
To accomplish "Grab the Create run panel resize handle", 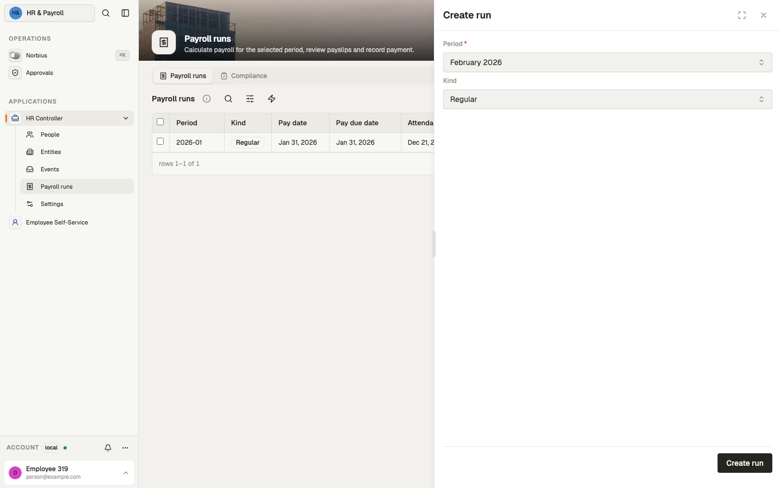I will pyautogui.click(x=434, y=244).
